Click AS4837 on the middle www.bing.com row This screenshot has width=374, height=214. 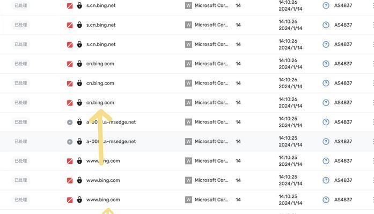[x=343, y=180]
